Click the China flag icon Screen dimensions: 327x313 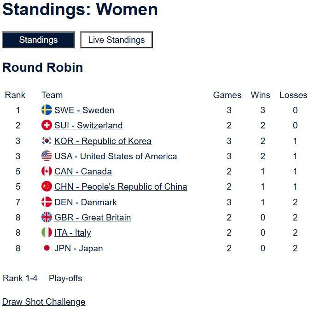(x=47, y=186)
